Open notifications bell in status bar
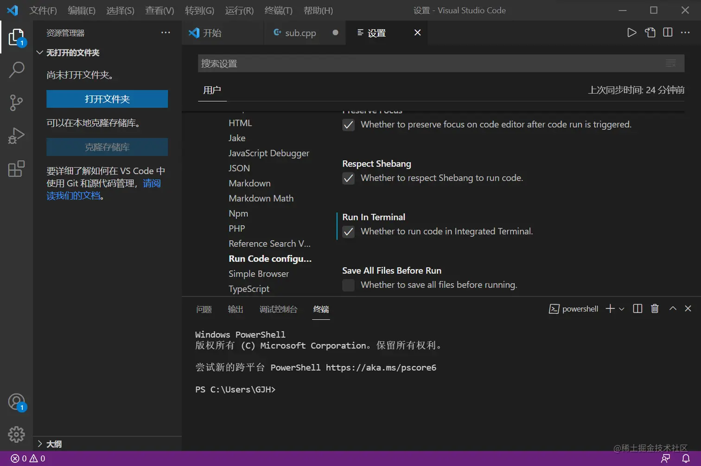Image resolution: width=701 pixels, height=466 pixels. (x=686, y=459)
